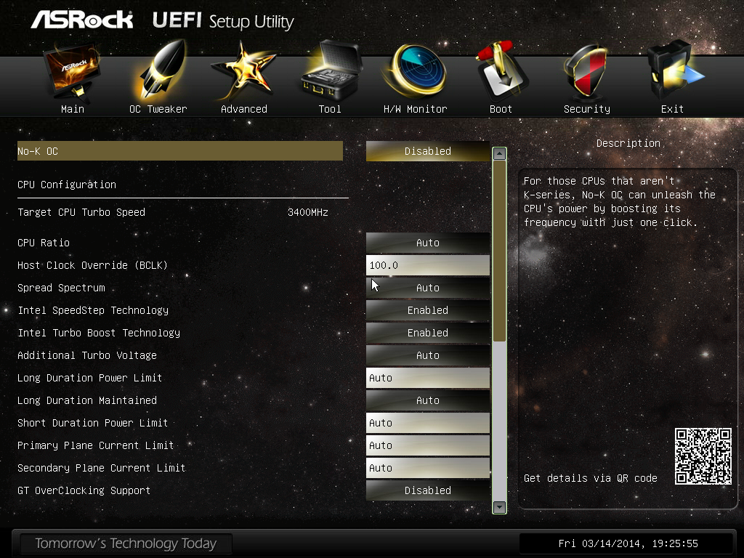
Task: Click the settings list scrollbar thumb
Action: (x=499, y=251)
